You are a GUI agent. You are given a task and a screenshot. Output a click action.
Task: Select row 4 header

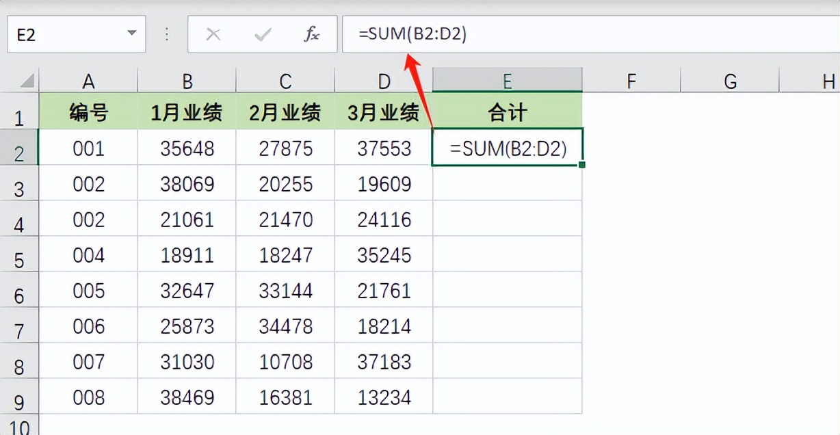19,219
